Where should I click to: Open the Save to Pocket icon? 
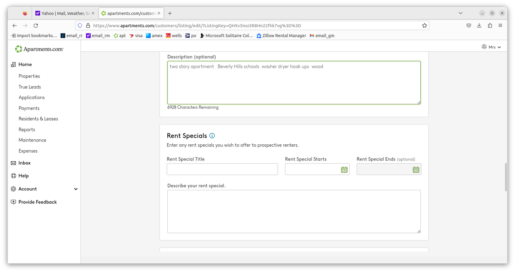click(x=468, y=25)
